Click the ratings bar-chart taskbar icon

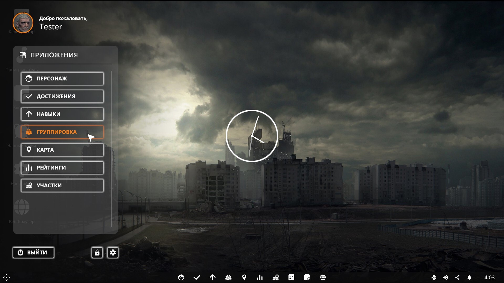260,277
